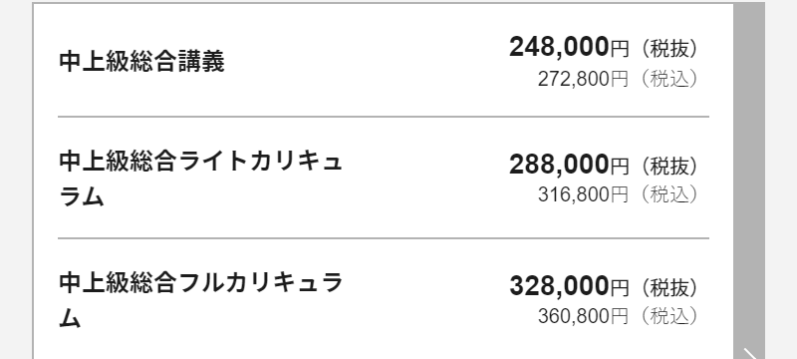This screenshot has height=359, width=797.
Task: Click the (税抜) label beside 288,000円
Action: point(668,167)
